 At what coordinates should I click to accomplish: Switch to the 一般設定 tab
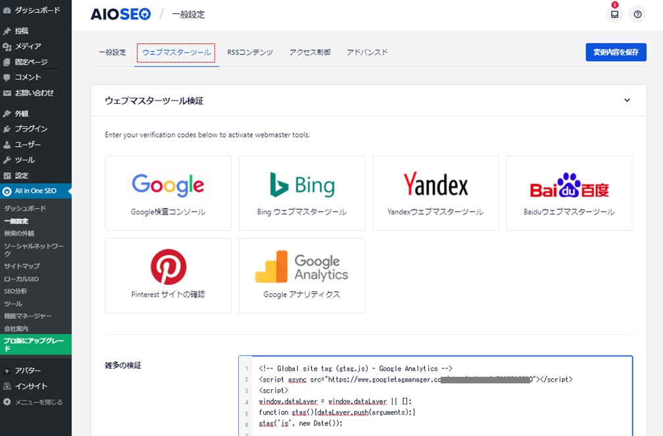pyautogui.click(x=112, y=53)
